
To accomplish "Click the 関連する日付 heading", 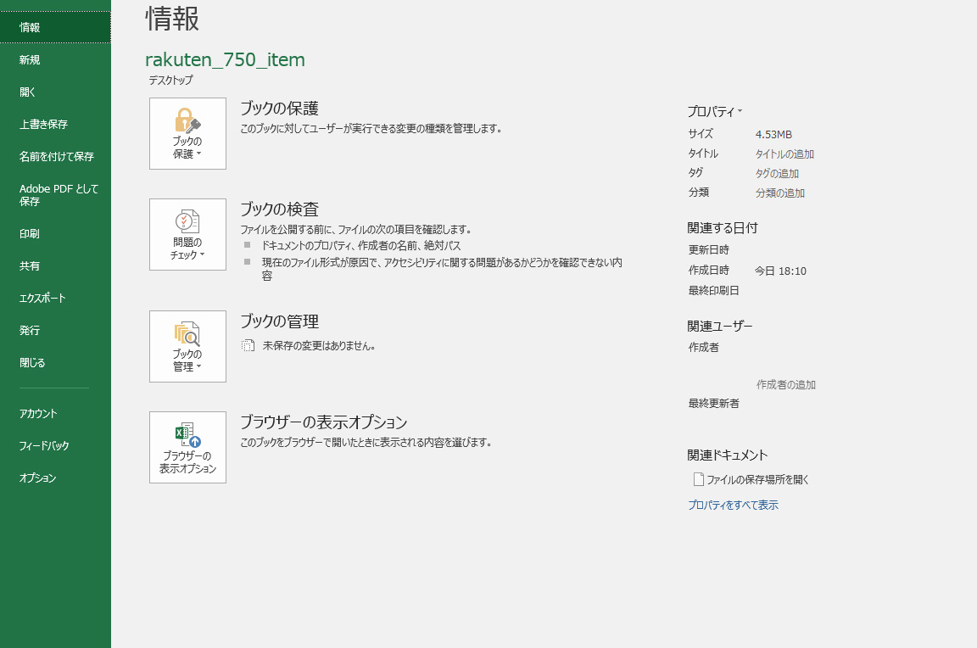I will (723, 228).
